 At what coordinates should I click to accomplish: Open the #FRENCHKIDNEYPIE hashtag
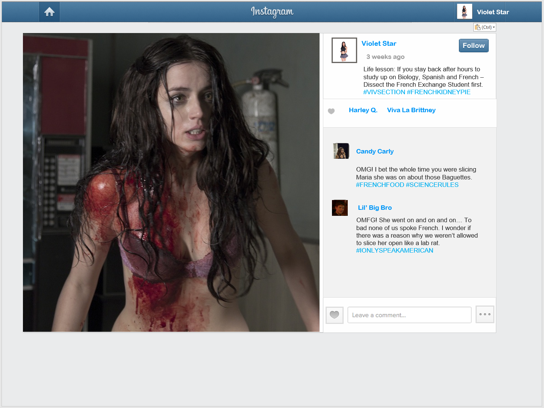tap(438, 92)
